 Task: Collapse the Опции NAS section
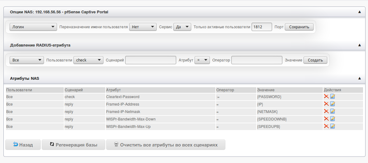360,12
